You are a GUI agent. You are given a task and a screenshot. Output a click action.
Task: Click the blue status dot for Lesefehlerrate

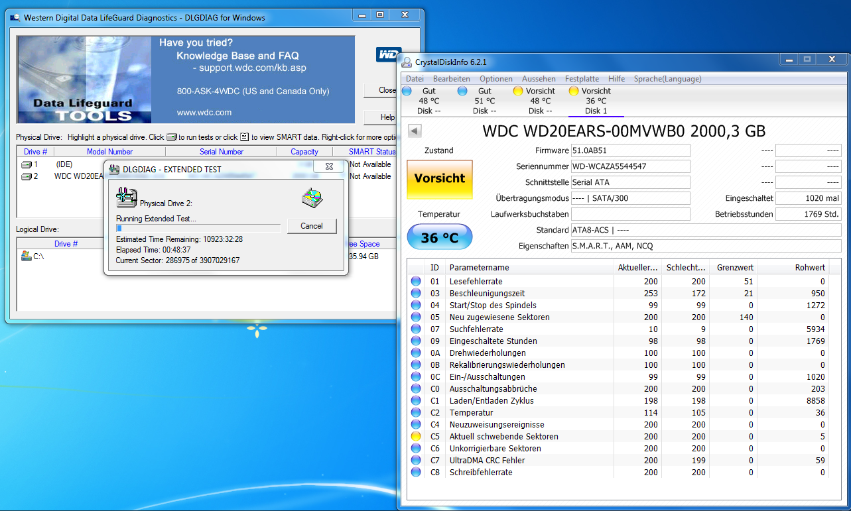(x=416, y=282)
